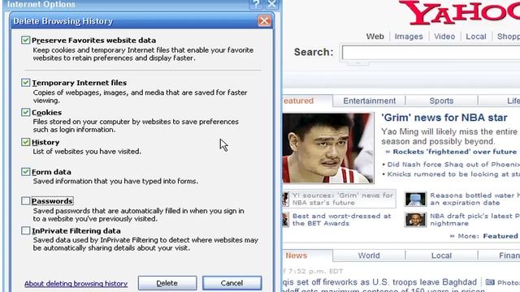
Task: Click the BET Awards story thumbnail
Action: [285, 220]
